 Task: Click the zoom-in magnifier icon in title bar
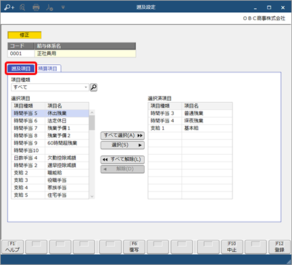9,7
